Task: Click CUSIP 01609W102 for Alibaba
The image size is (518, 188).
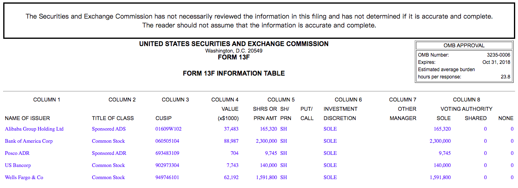Action: (168, 129)
